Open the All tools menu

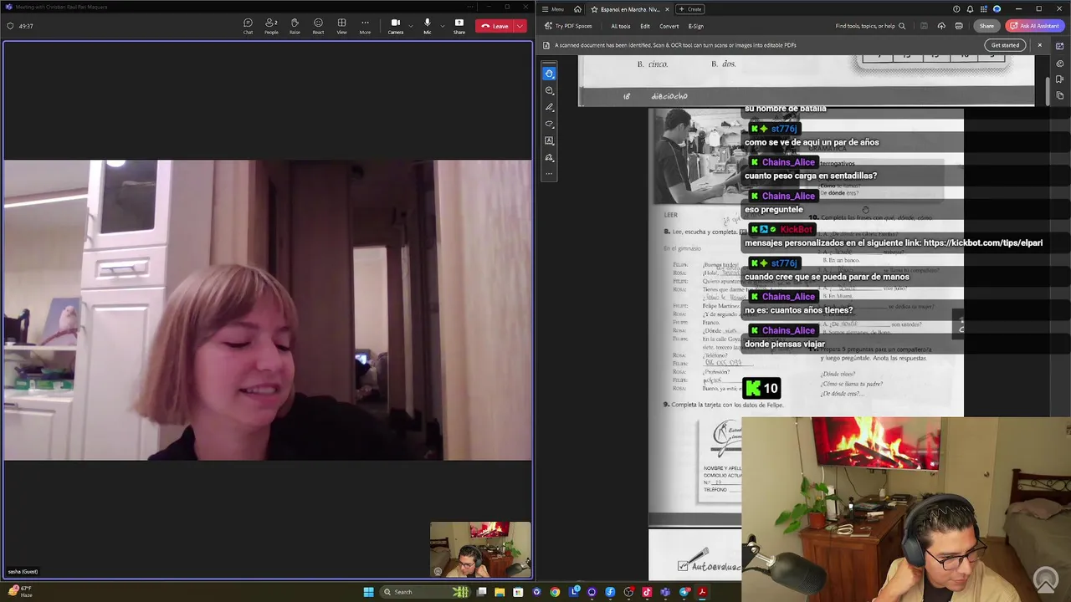(620, 26)
